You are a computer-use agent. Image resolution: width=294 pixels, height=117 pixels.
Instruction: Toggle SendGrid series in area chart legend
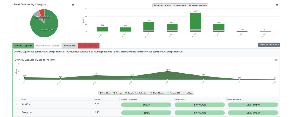point(105,93)
